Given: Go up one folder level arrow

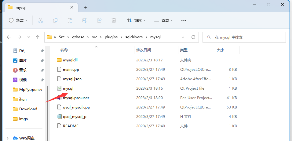Looking at the screenshot, I should [x=38, y=37].
